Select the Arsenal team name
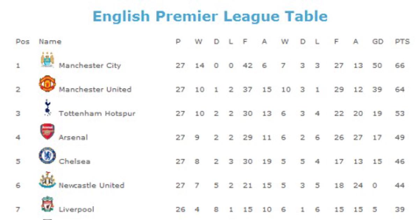The image size is (419, 220). click(x=73, y=138)
